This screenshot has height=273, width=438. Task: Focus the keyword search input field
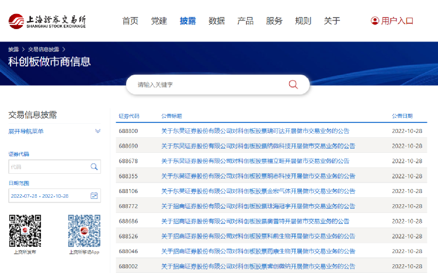210,85
